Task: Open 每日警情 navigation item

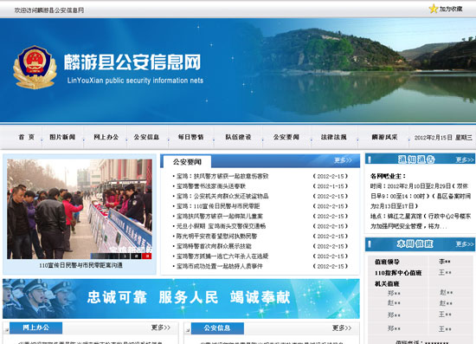Action: point(190,137)
